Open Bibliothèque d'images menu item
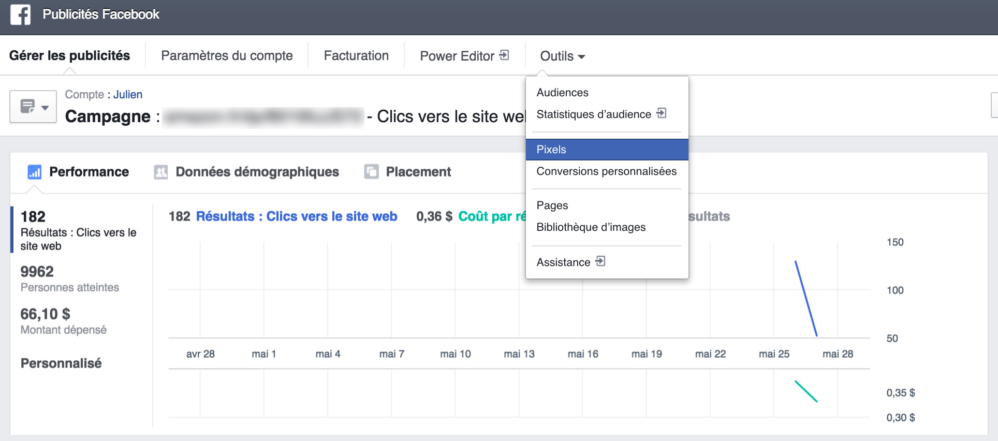 (607, 227)
